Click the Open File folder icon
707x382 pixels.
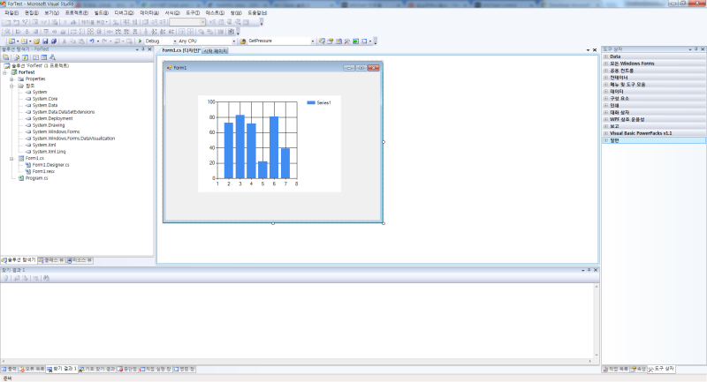coord(36,41)
